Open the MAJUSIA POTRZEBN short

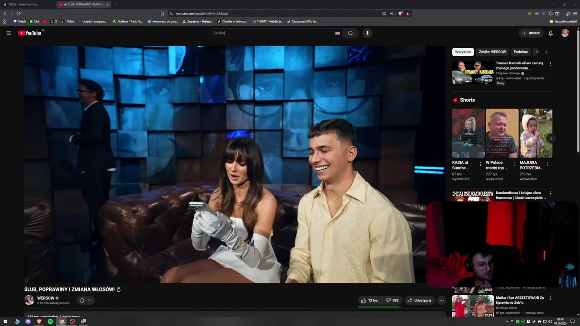click(x=536, y=133)
